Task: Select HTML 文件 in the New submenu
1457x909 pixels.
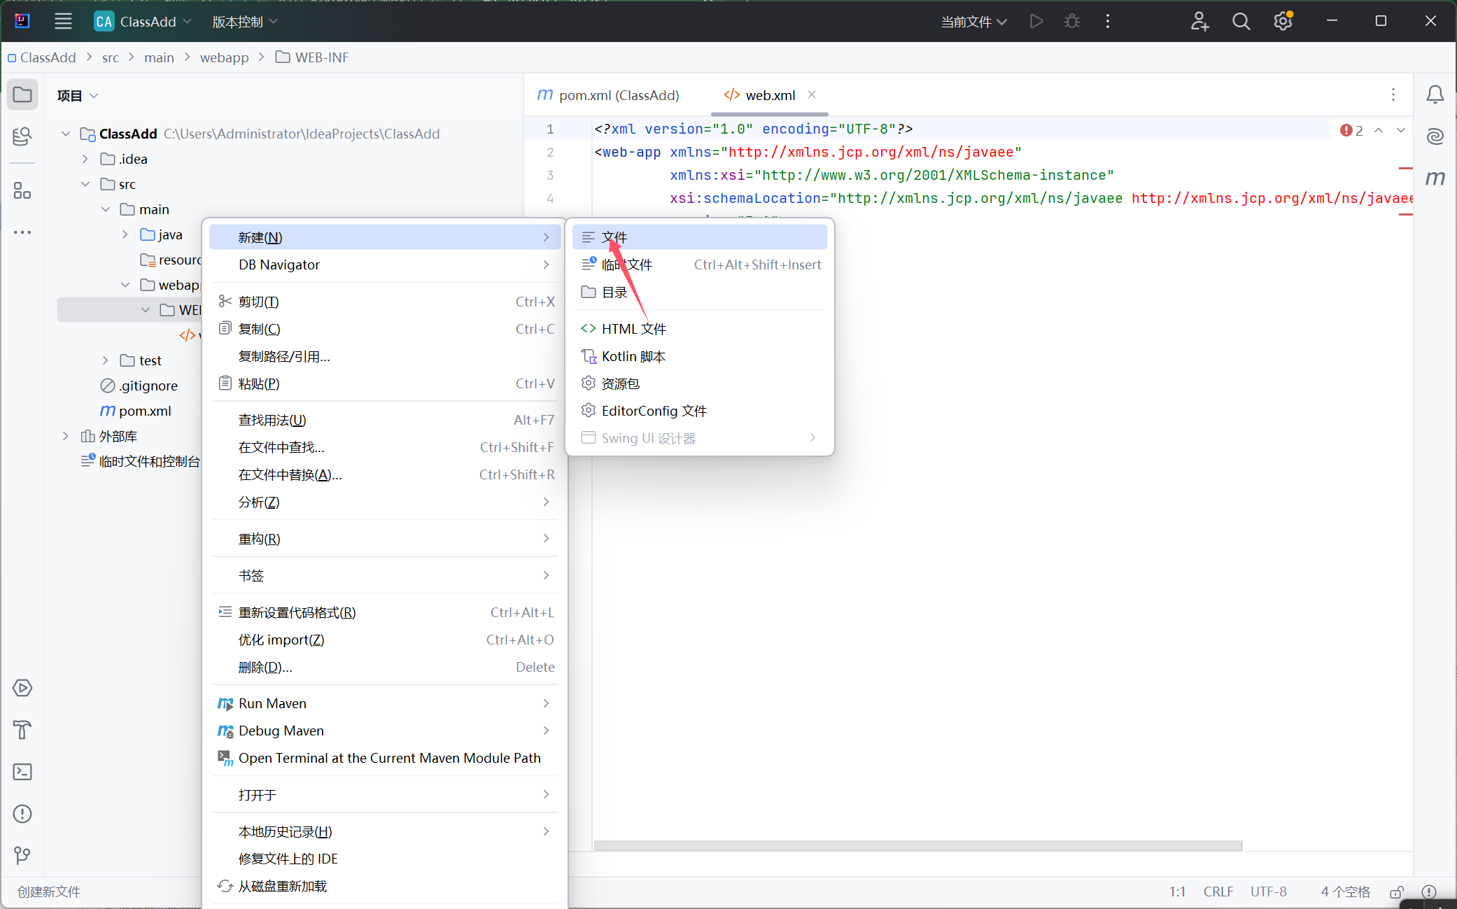Action: [x=633, y=329]
